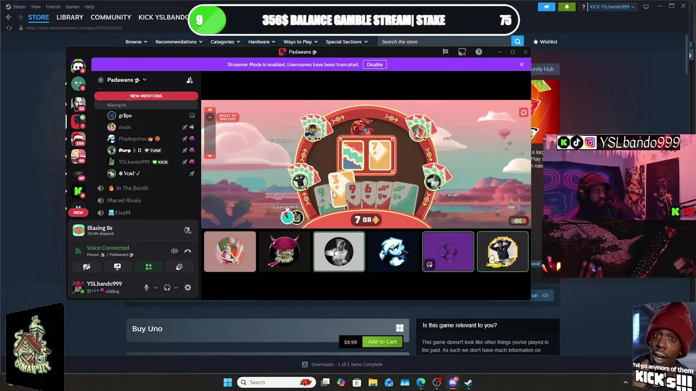Open the soundboard button in voice panel

click(x=179, y=267)
